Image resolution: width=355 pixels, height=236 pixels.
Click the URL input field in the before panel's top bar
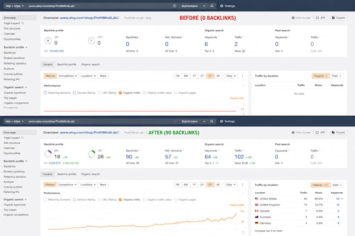tap(100, 6)
